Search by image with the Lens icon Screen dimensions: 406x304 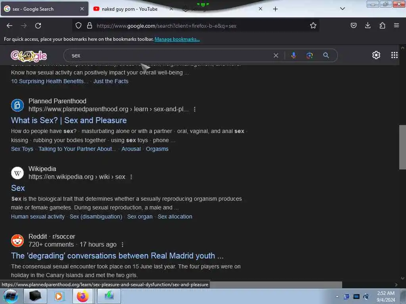coord(310,55)
